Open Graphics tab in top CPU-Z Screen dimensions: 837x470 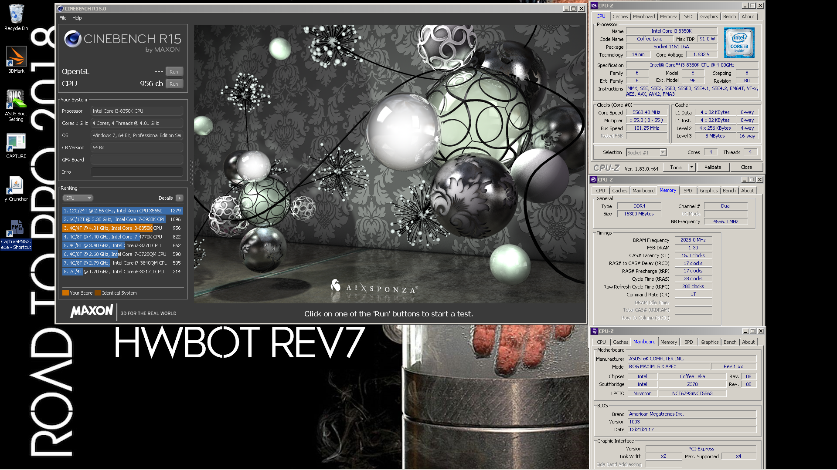click(709, 17)
